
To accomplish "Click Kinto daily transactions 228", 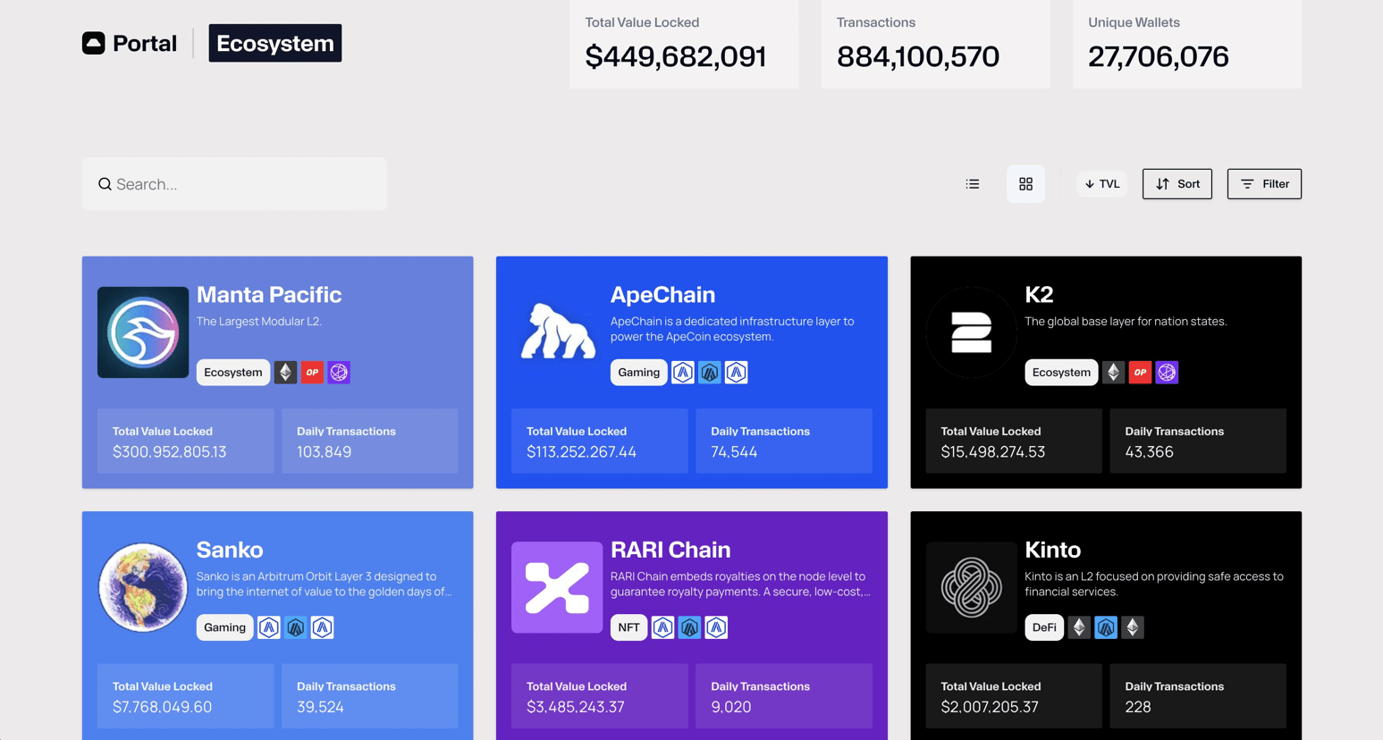I will pyautogui.click(x=1138, y=707).
